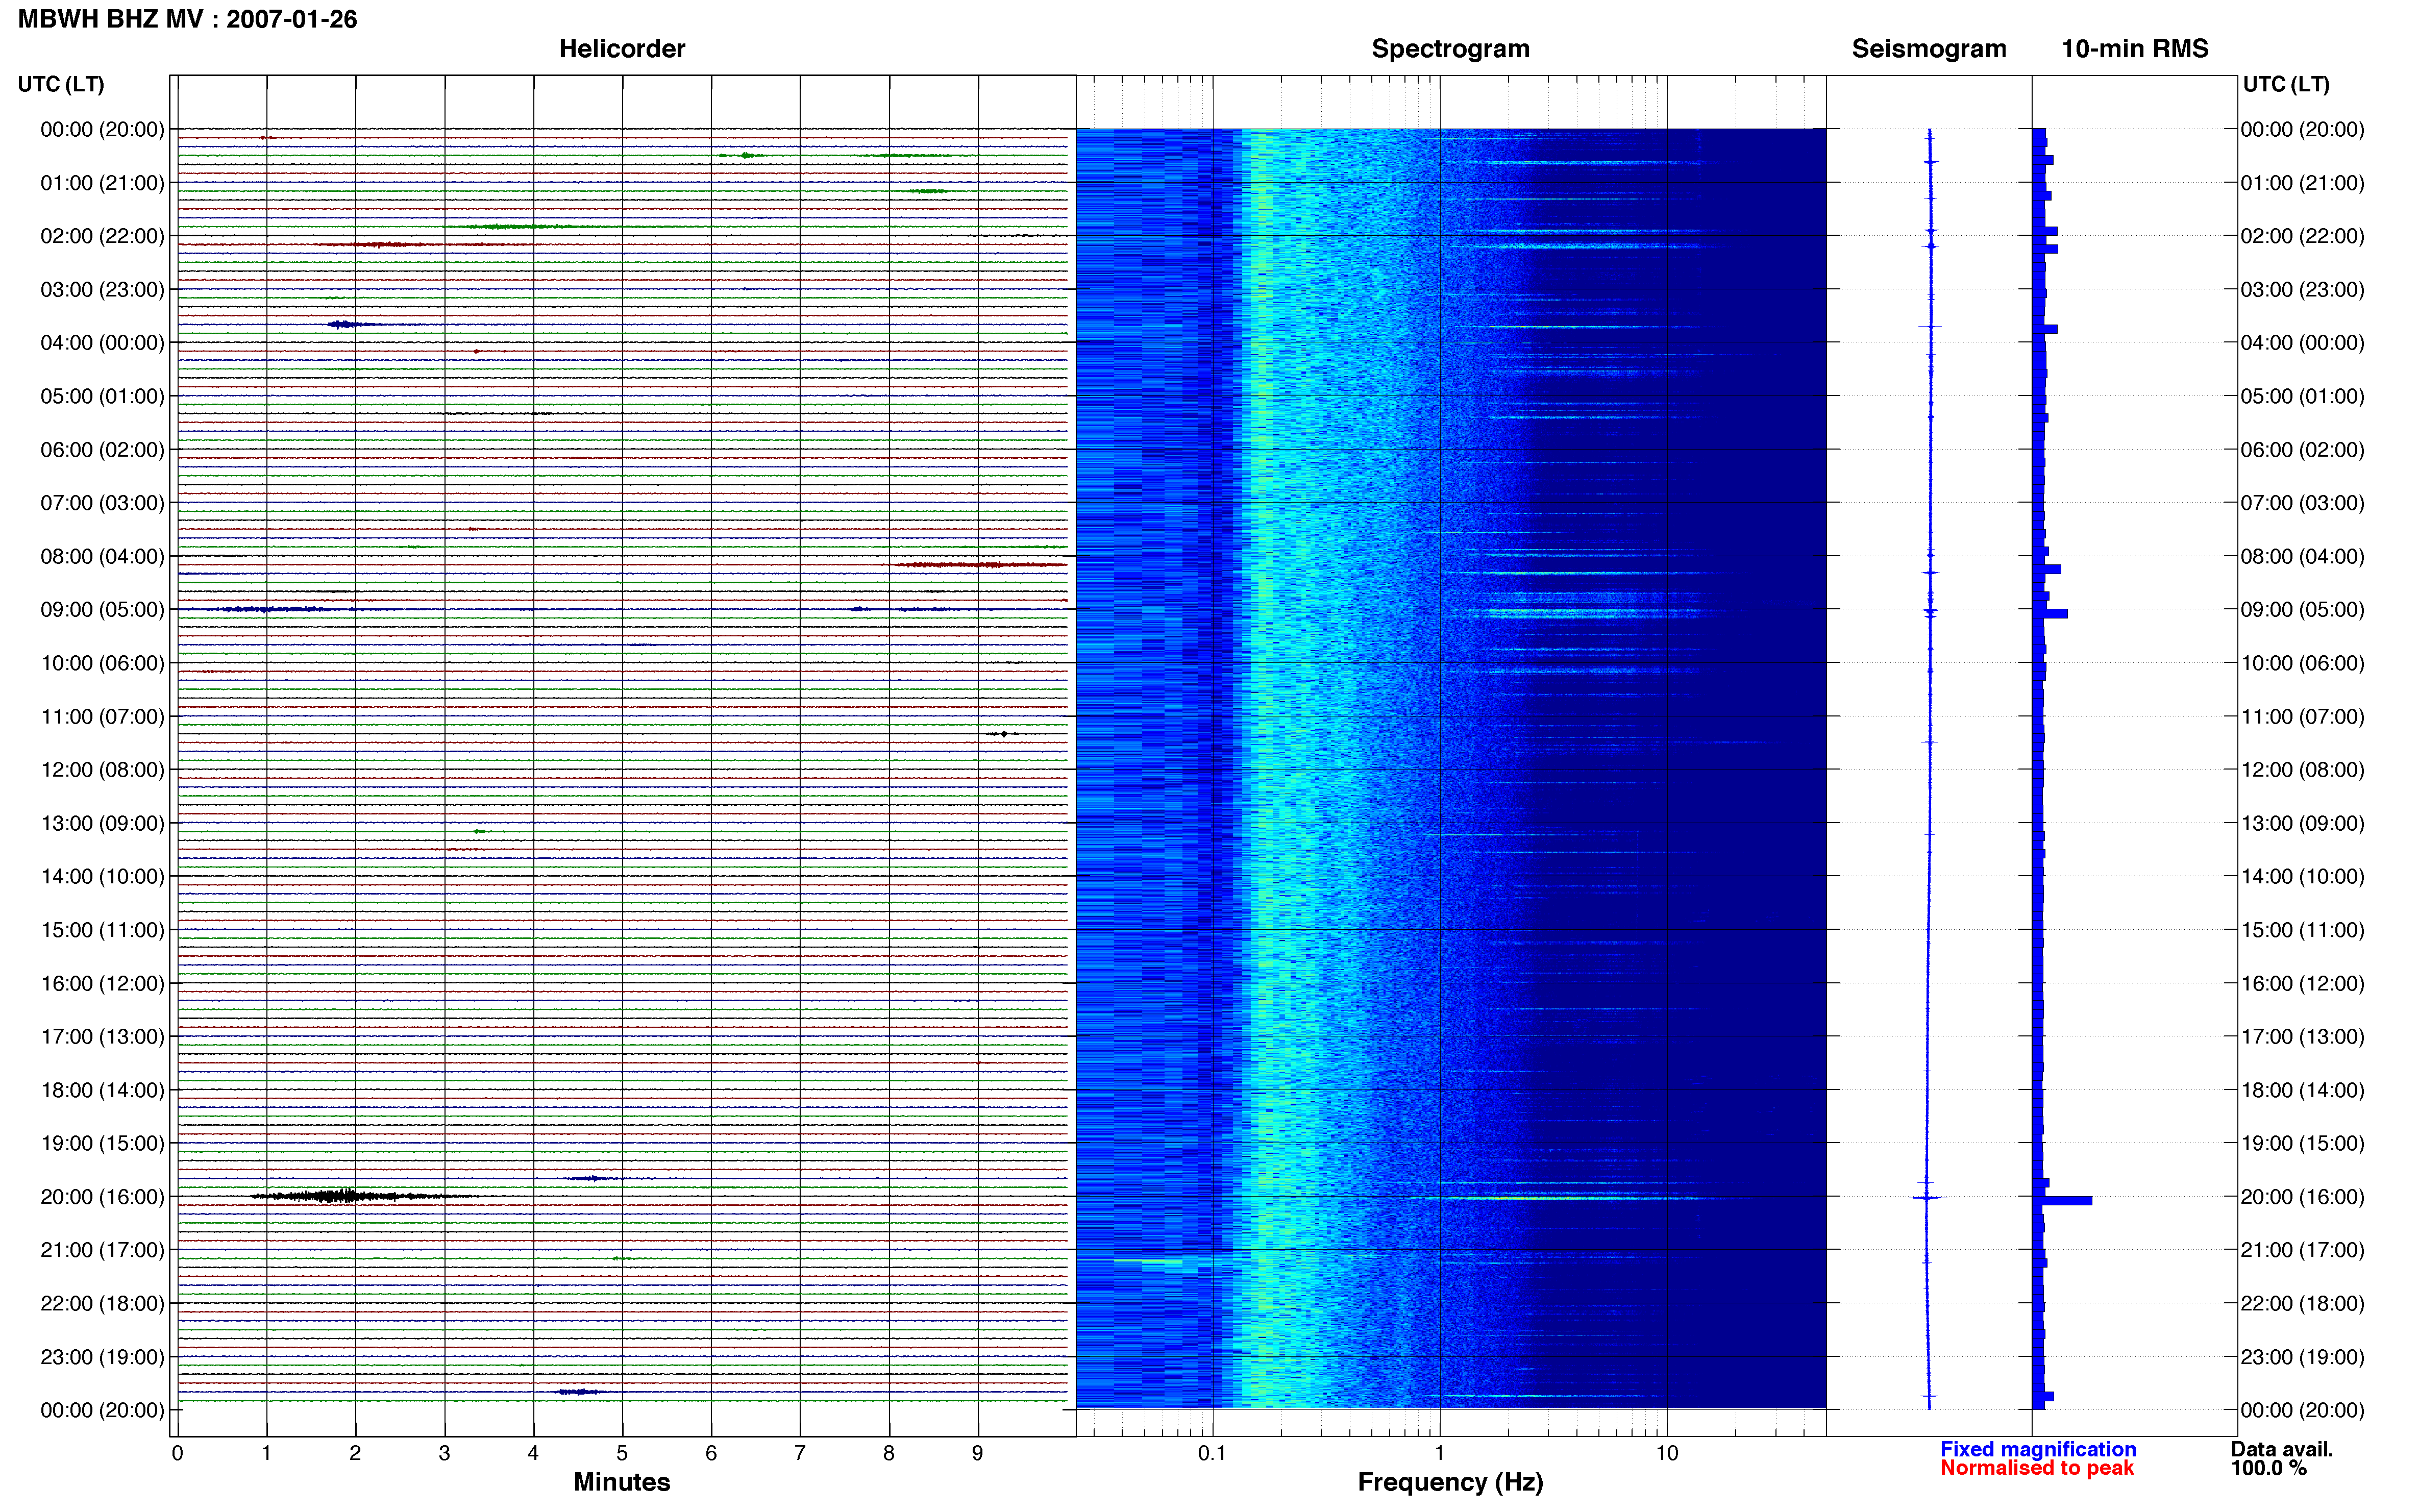Click the title 'MBWH BHZ MV : 2007-01-26'
Screen dimensions: 2419x1512
(x=187, y=19)
